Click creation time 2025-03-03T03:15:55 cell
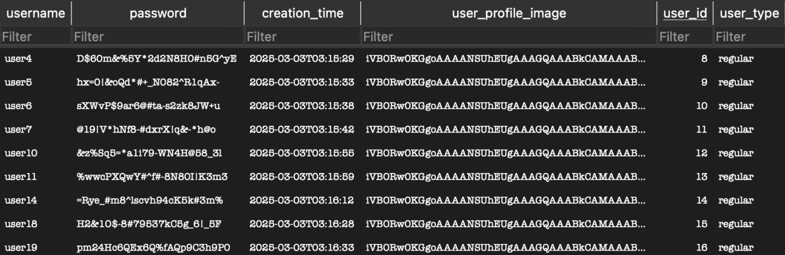The height and width of the screenshot is (255, 785). tap(302, 153)
